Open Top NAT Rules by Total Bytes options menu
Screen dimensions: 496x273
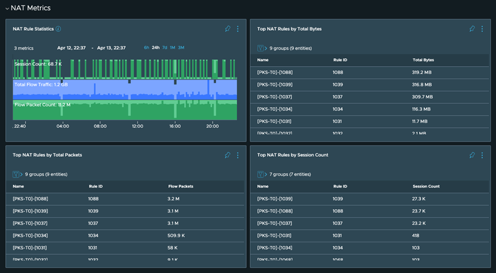(x=482, y=29)
